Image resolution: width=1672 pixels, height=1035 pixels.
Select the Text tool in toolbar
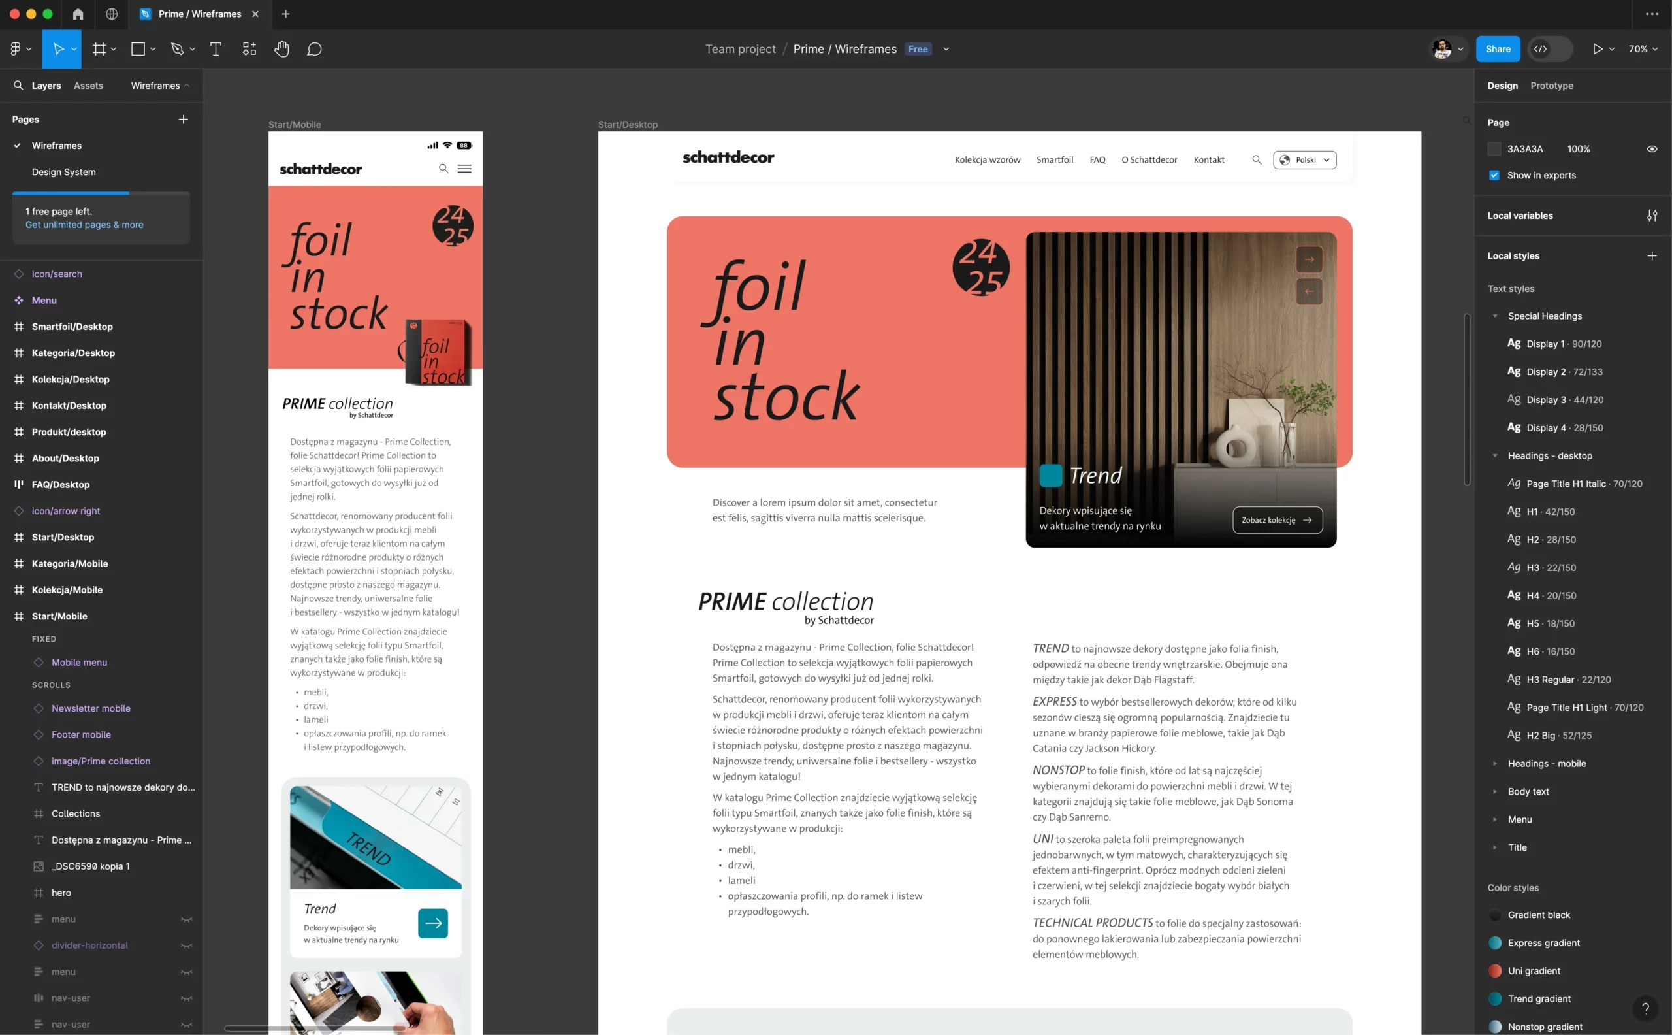coord(216,48)
